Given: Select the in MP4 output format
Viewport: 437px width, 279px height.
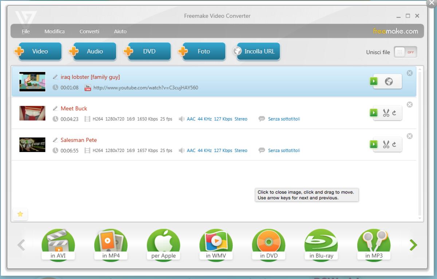Looking at the screenshot, I should tap(111, 244).
